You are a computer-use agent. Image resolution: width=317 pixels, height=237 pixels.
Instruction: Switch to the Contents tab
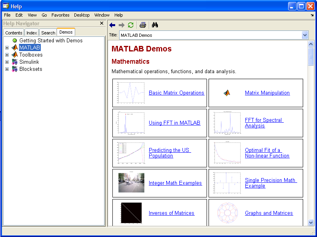[13, 33]
